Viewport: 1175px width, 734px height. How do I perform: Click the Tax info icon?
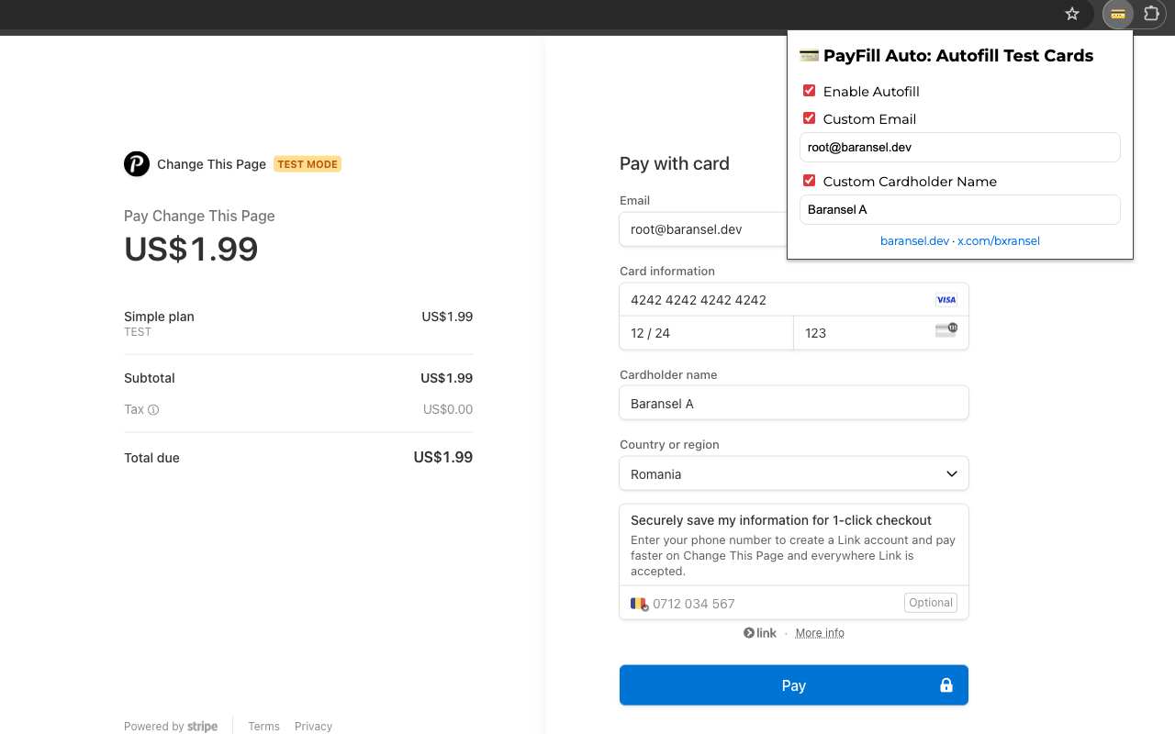click(153, 410)
